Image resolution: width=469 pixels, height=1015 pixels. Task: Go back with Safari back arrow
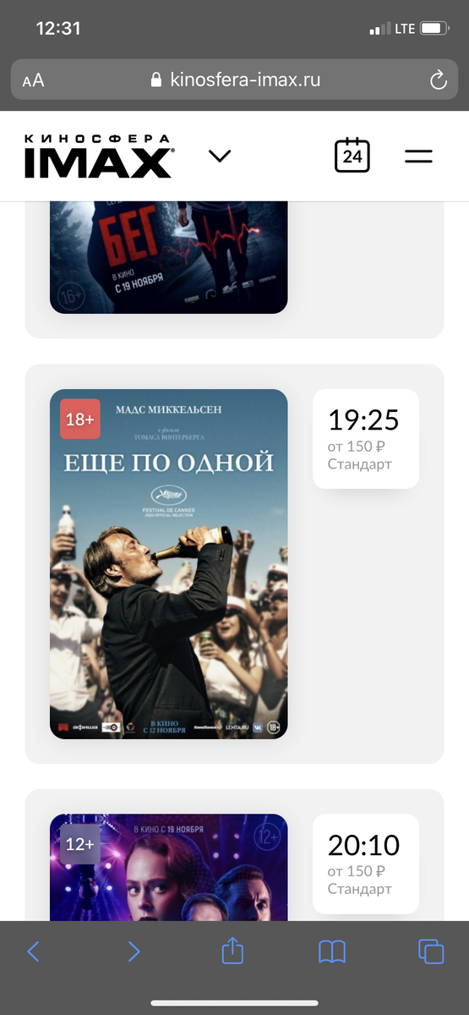tap(33, 952)
